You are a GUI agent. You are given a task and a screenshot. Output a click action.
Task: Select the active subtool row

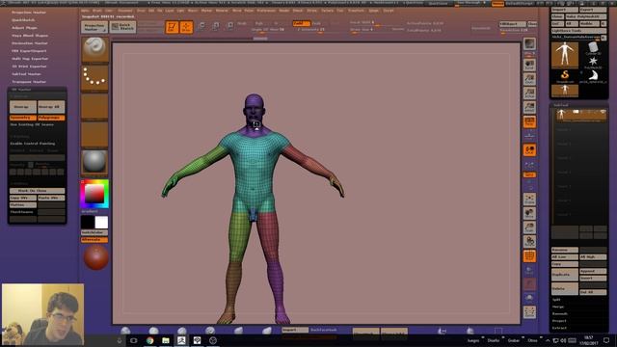[x=580, y=115]
